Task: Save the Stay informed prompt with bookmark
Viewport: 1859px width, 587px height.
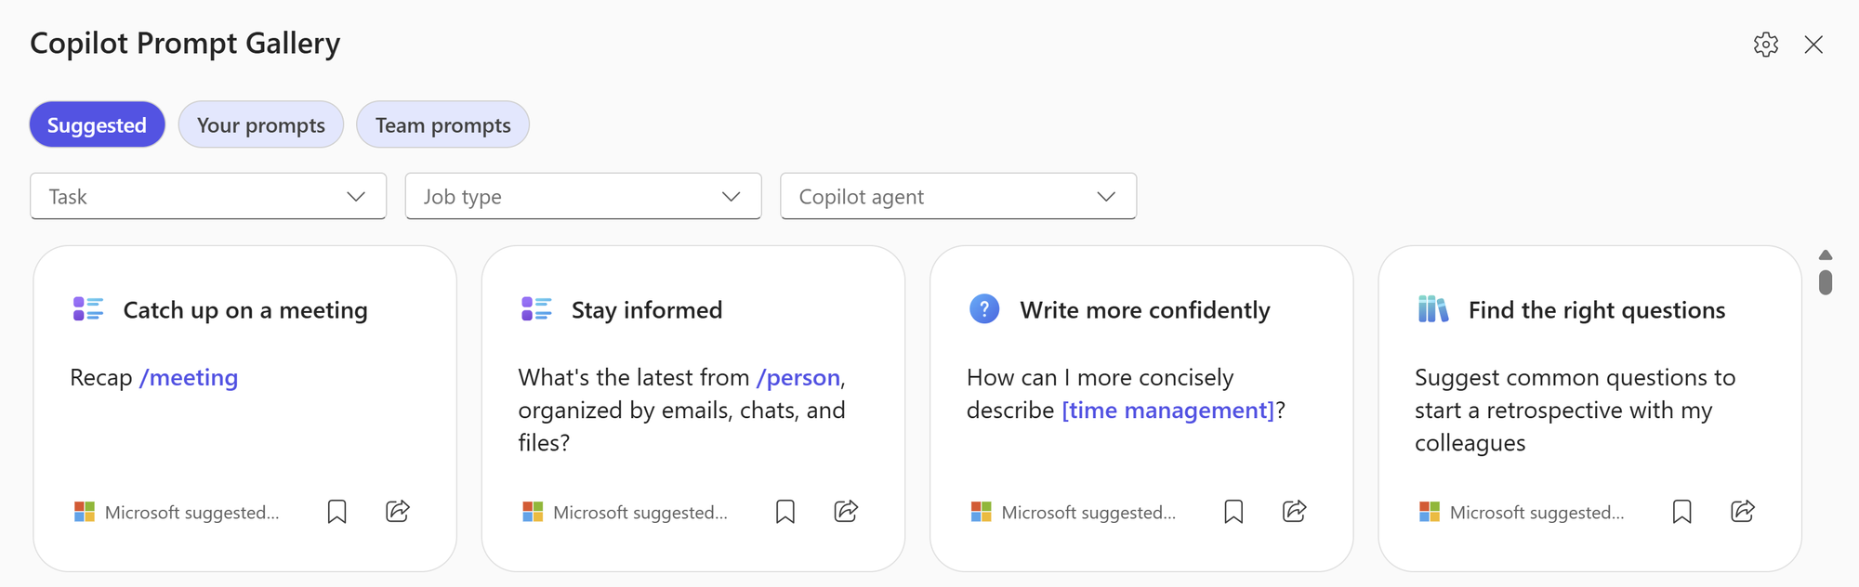Action: click(785, 512)
